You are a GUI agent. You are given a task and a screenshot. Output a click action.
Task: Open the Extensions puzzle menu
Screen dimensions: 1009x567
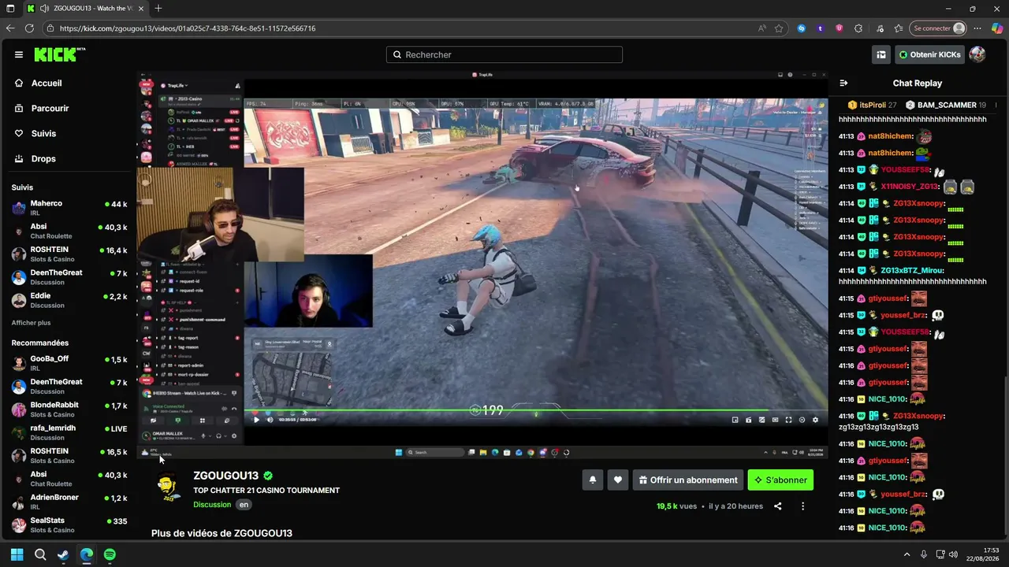pyautogui.click(x=858, y=28)
